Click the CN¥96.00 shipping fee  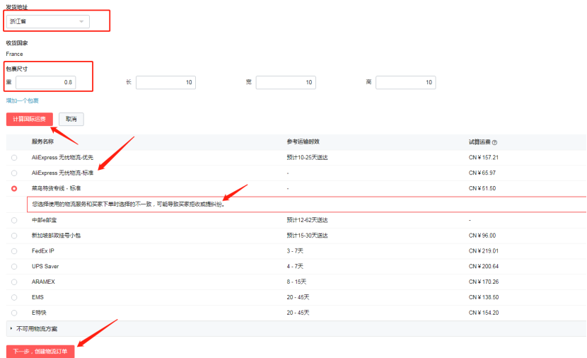point(482,236)
